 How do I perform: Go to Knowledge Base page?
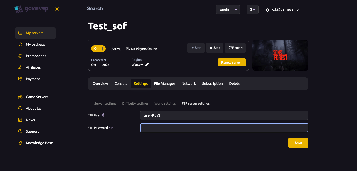[x=39, y=143]
